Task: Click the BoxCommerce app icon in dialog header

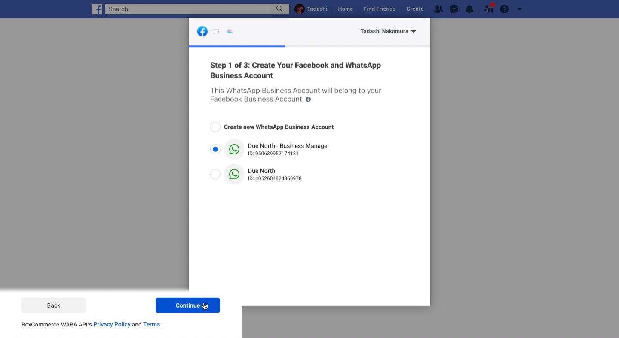Action: [230, 31]
